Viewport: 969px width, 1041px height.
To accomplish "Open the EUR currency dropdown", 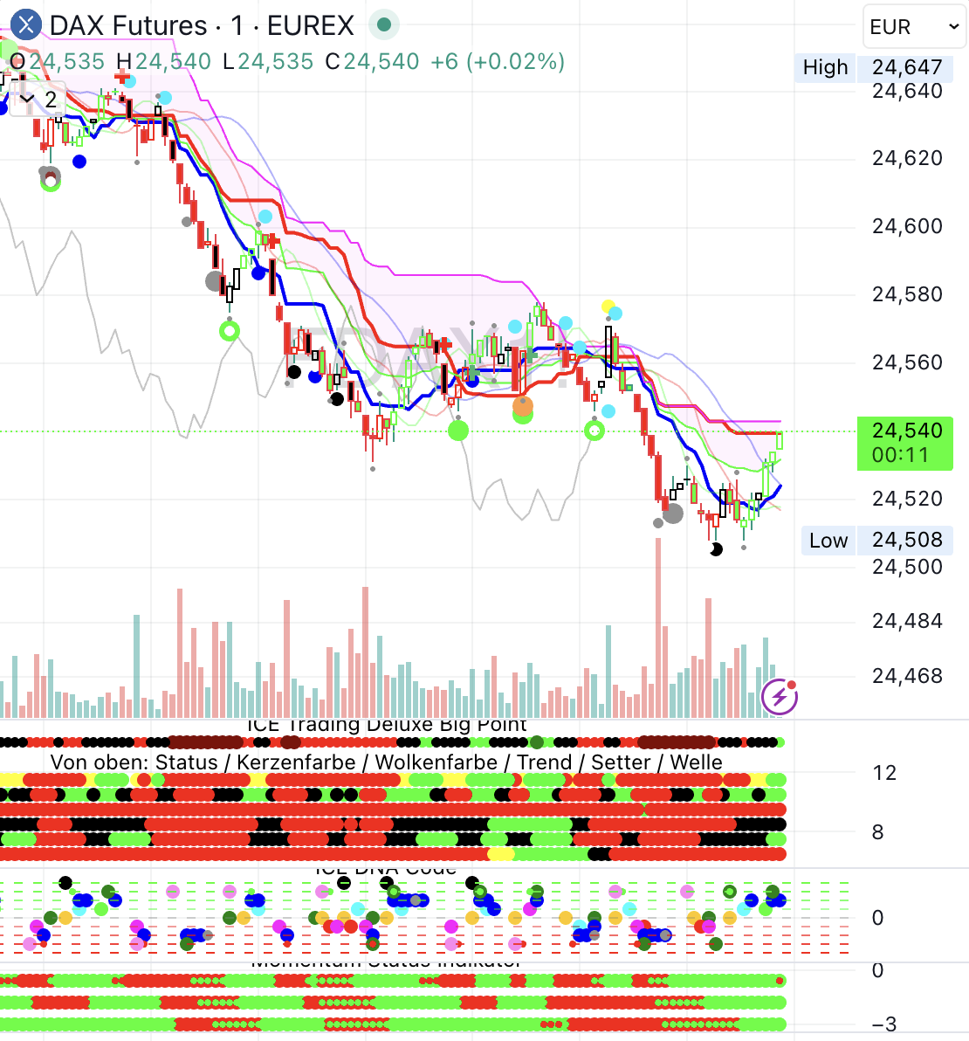I will click(914, 27).
